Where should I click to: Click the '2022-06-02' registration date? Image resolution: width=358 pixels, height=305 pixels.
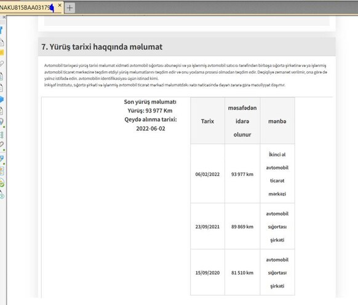pos(151,129)
